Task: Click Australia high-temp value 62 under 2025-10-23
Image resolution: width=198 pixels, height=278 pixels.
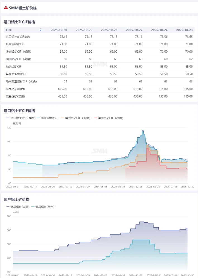Action: click(191, 59)
